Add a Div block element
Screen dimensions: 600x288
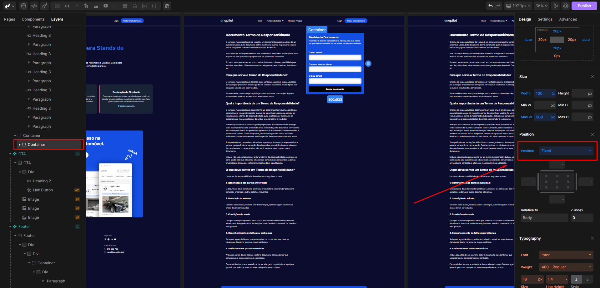57,6
